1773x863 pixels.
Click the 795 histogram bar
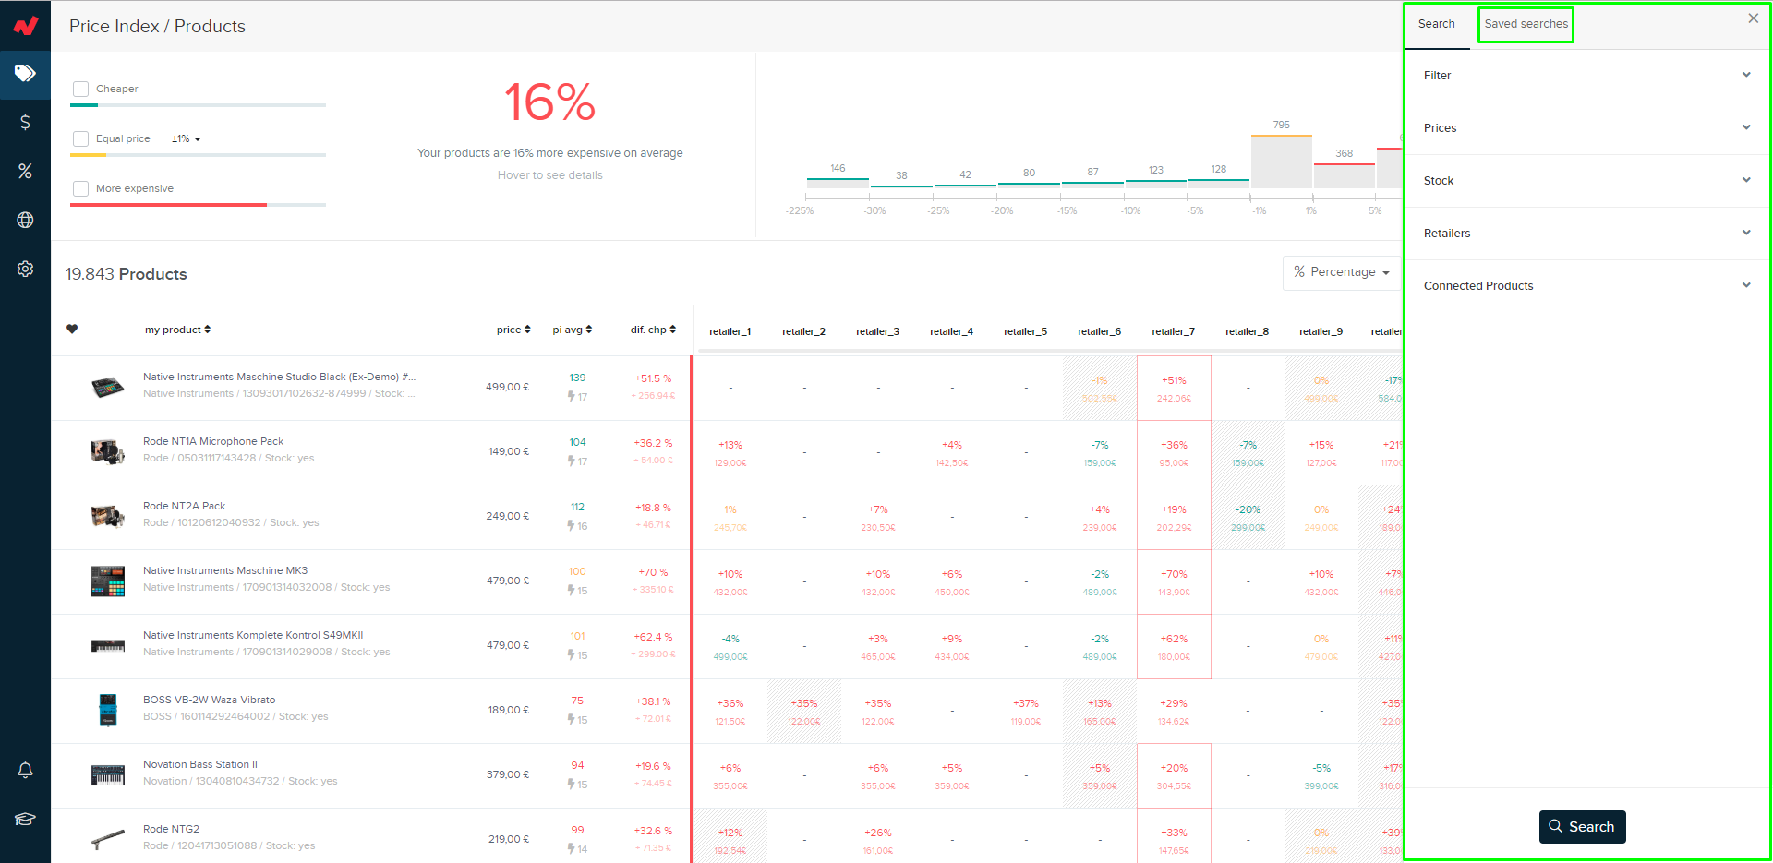click(x=1282, y=162)
